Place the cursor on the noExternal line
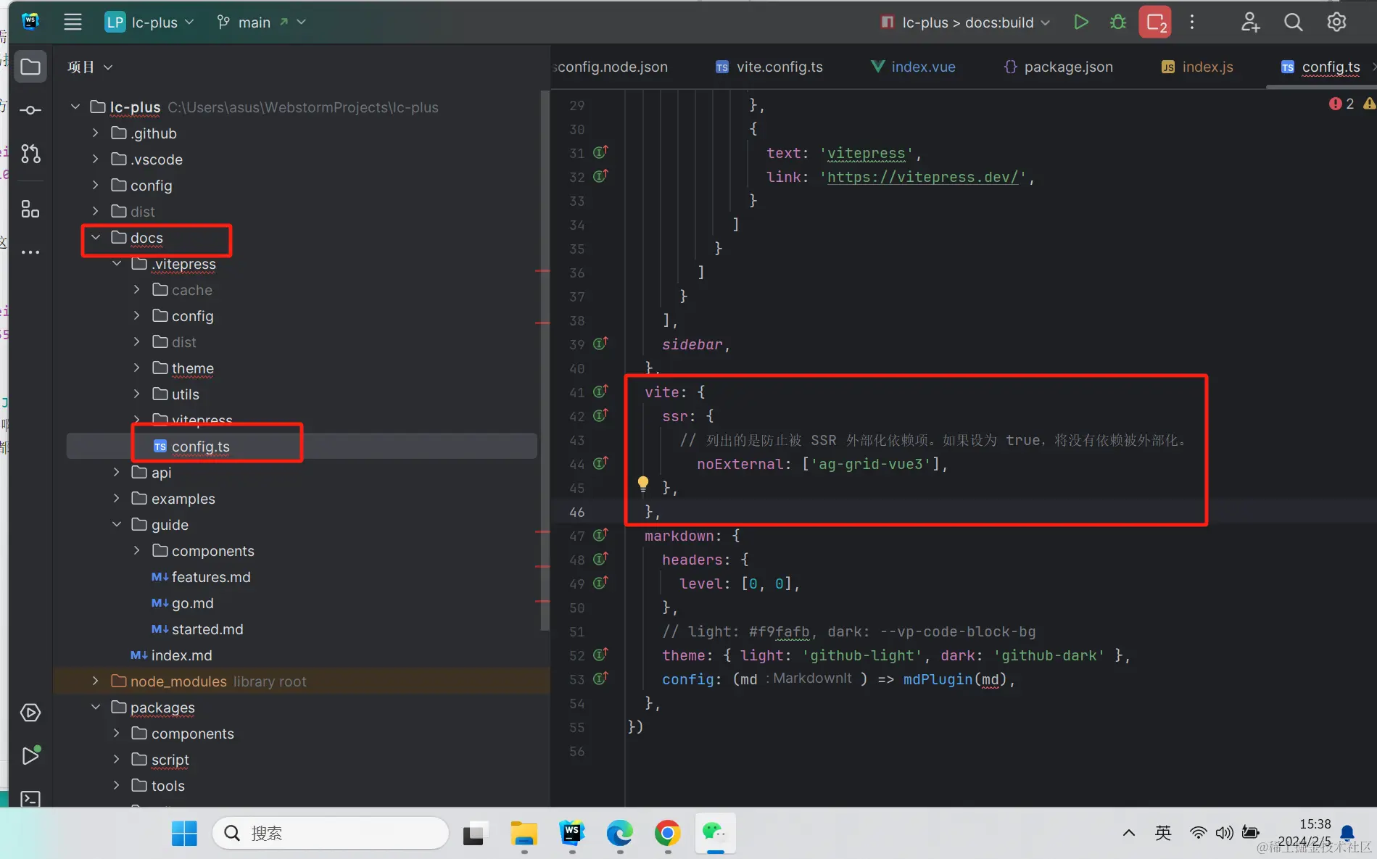The width and height of the screenshot is (1377, 859). [822, 464]
